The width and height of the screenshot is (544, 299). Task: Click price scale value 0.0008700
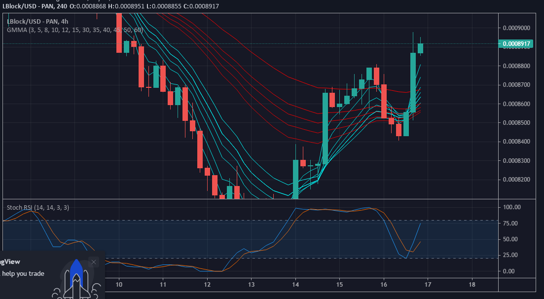(x=516, y=85)
